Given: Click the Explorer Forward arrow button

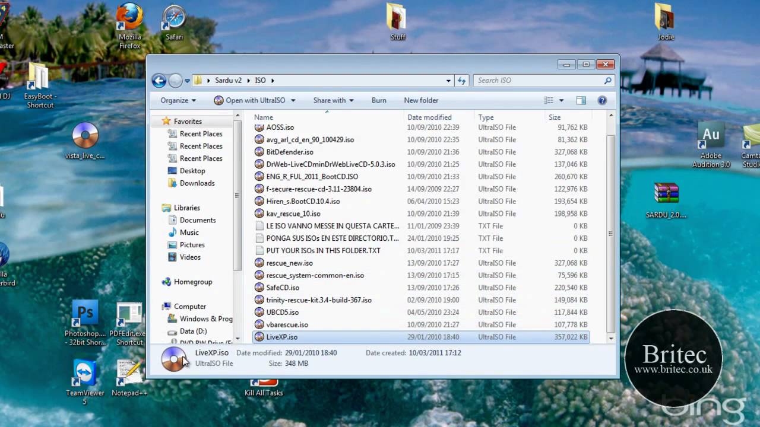Looking at the screenshot, I should coord(175,81).
